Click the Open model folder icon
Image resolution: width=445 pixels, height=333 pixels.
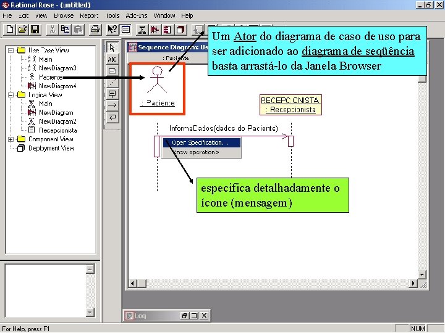point(22,30)
